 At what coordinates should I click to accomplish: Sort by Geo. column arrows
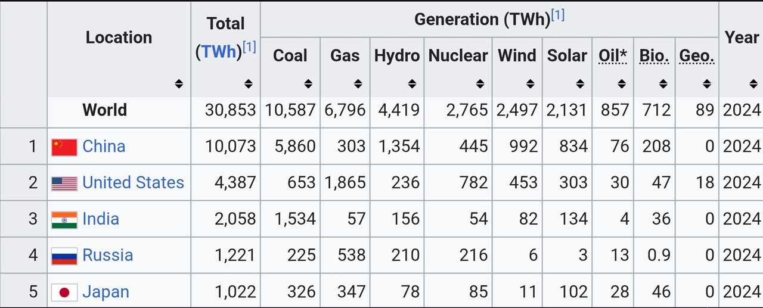coord(706,84)
